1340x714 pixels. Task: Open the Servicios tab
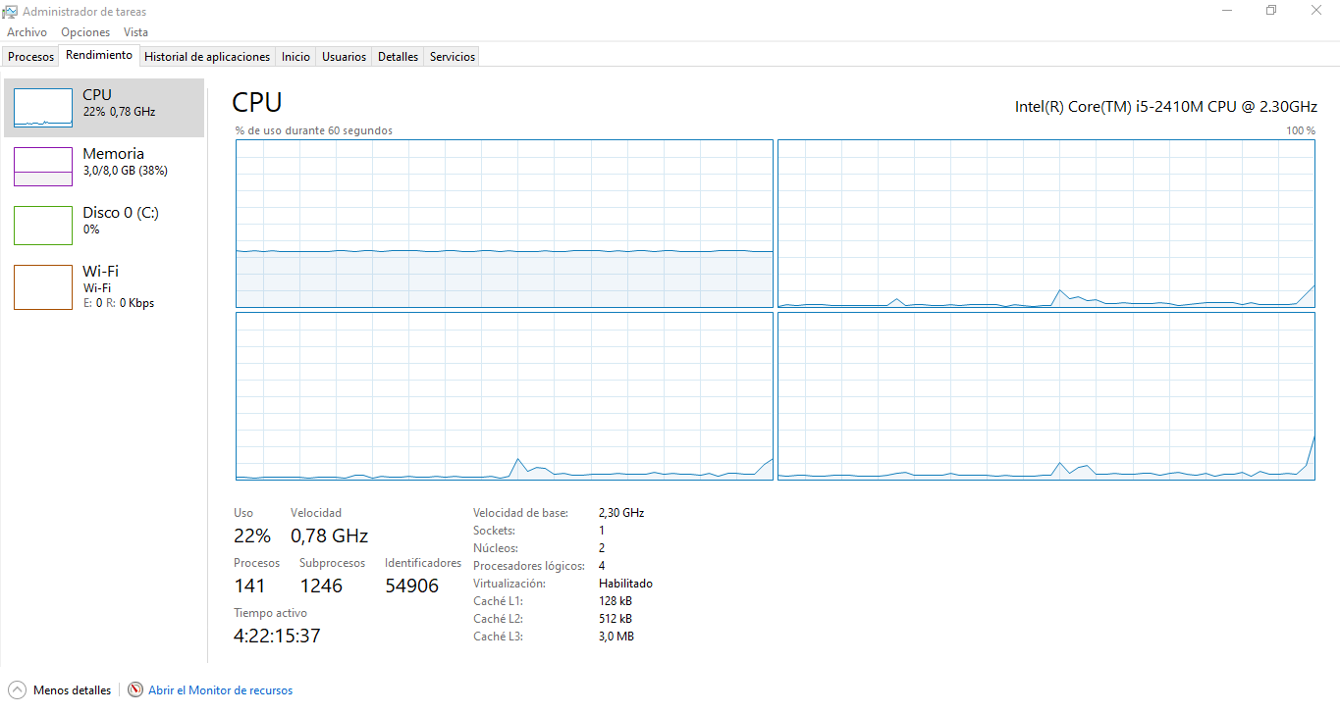coord(453,57)
